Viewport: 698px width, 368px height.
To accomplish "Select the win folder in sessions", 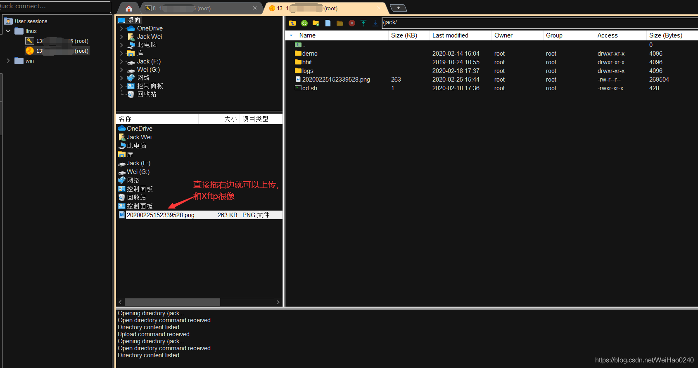I will [x=25, y=61].
